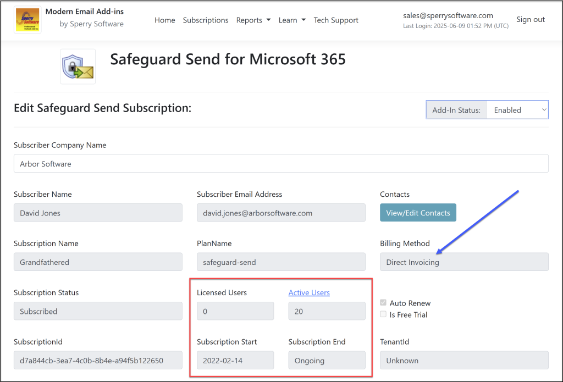Click the Modern Email Add-ins title
Screen dimensions: 563x382
point(84,12)
